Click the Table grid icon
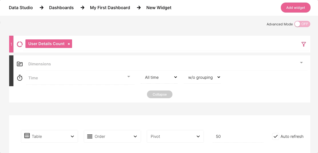The width and height of the screenshot is (318, 153). tap(27, 136)
